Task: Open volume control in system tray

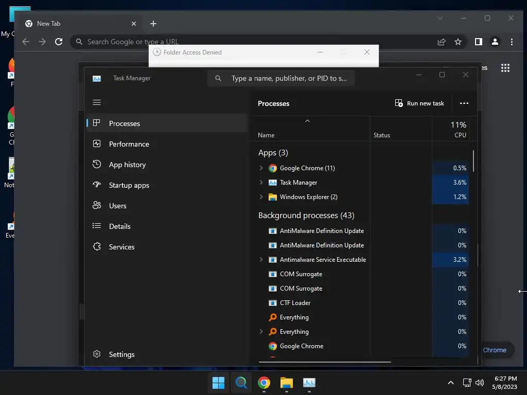Action: [480, 383]
